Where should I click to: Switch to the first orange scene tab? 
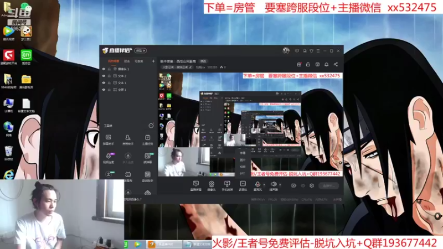pyautogui.click(x=114, y=61)
